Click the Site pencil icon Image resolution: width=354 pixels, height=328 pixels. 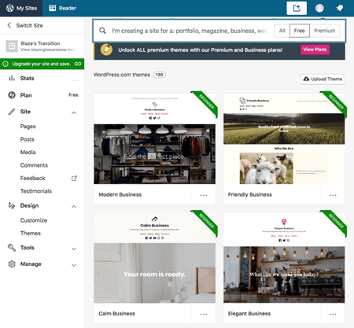coord(12,112)
